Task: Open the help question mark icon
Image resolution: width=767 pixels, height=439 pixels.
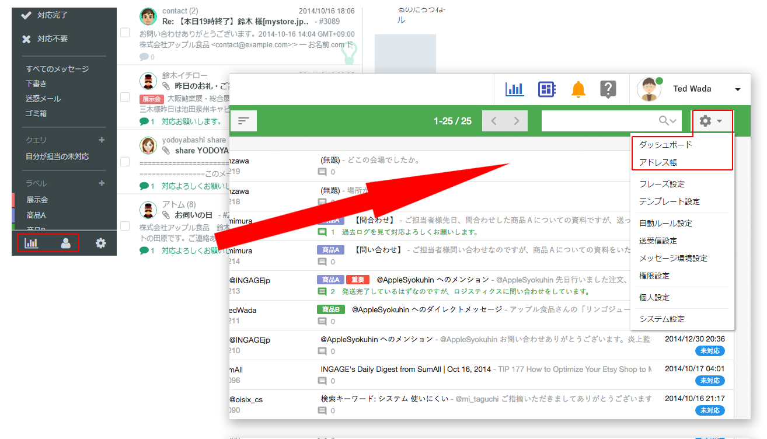Action: point(608,89)
